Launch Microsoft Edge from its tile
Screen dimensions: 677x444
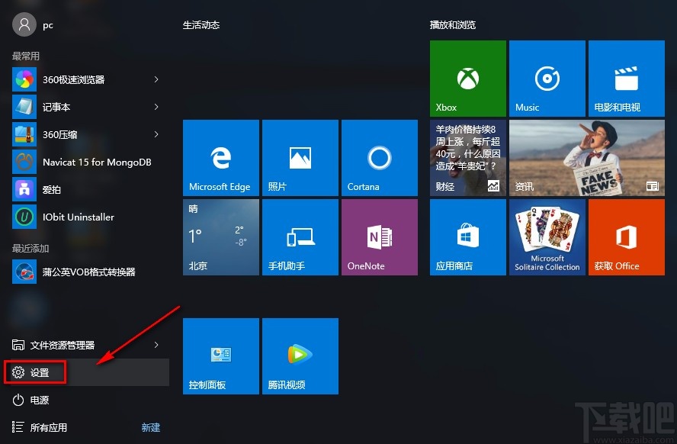tap(220, 157)
